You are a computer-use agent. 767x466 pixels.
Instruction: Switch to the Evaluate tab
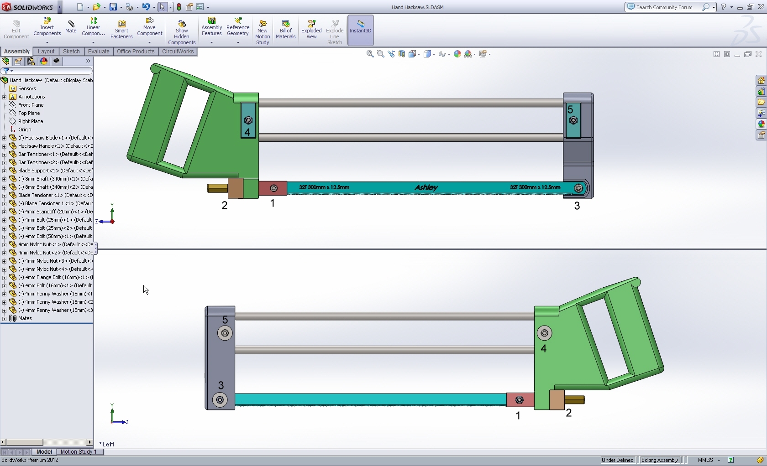[99, 52]
